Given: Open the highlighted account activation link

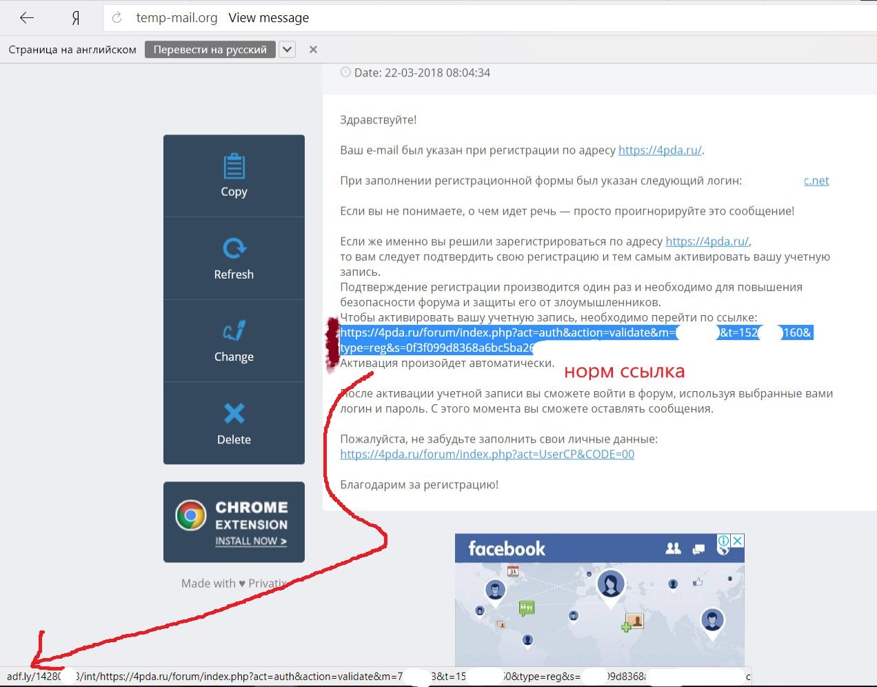Looking at the screenshot, I should [576, 340].
